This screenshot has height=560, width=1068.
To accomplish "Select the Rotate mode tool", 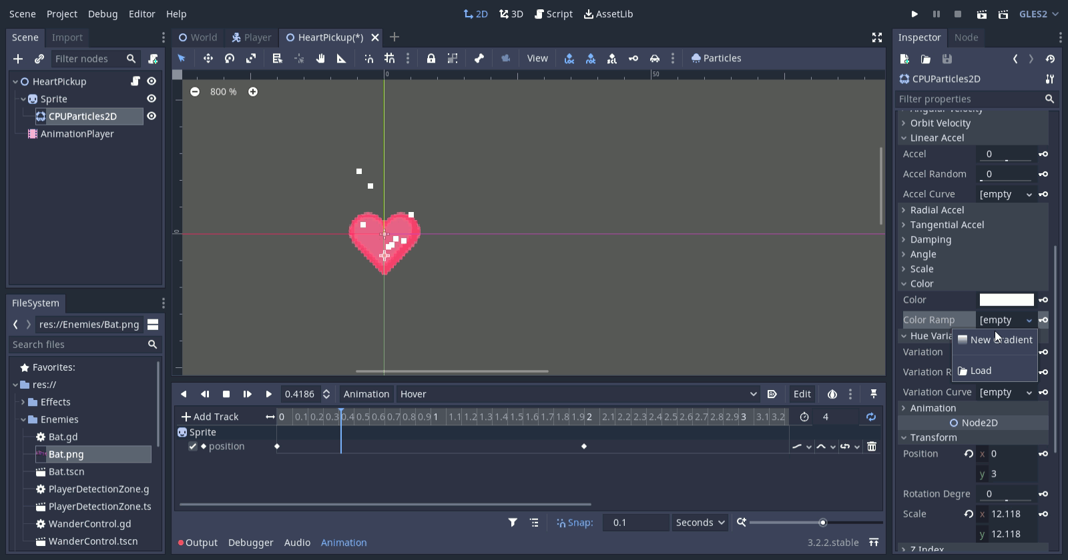I will point(230,59).
